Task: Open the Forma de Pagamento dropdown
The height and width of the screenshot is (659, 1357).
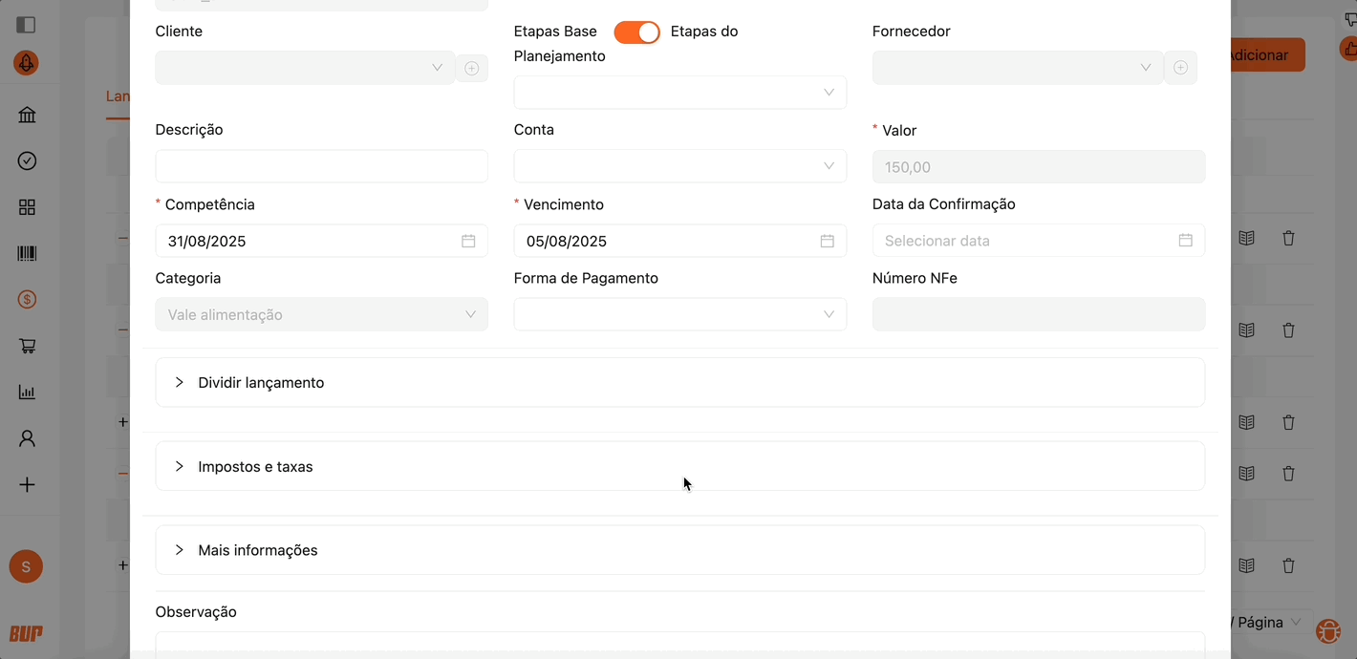Action: click(x=679, y=315)
